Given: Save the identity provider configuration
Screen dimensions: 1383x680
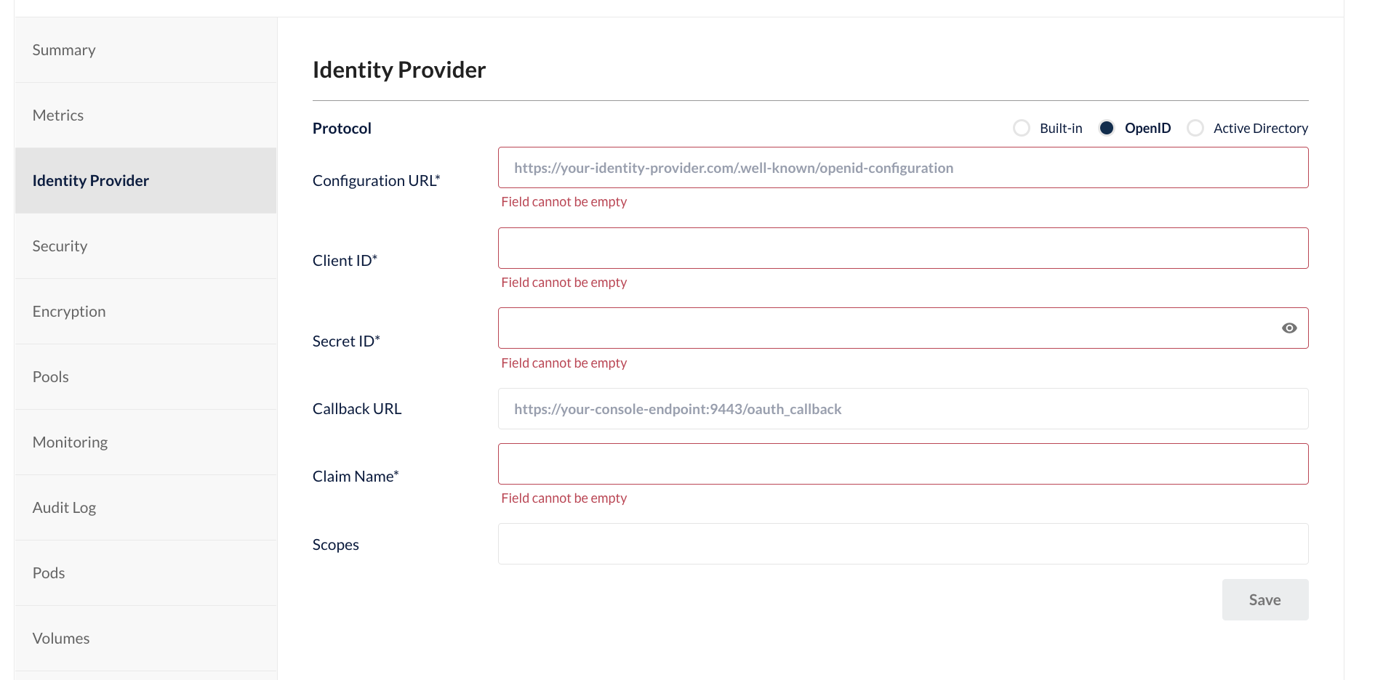Looking at the screenshot, I should [1265, 599].
